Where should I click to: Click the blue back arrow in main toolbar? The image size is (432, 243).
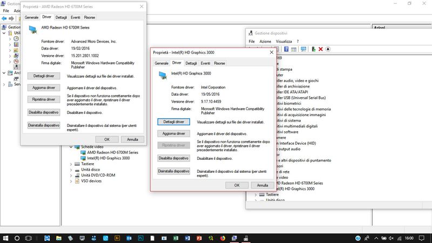tap(4, 18)
